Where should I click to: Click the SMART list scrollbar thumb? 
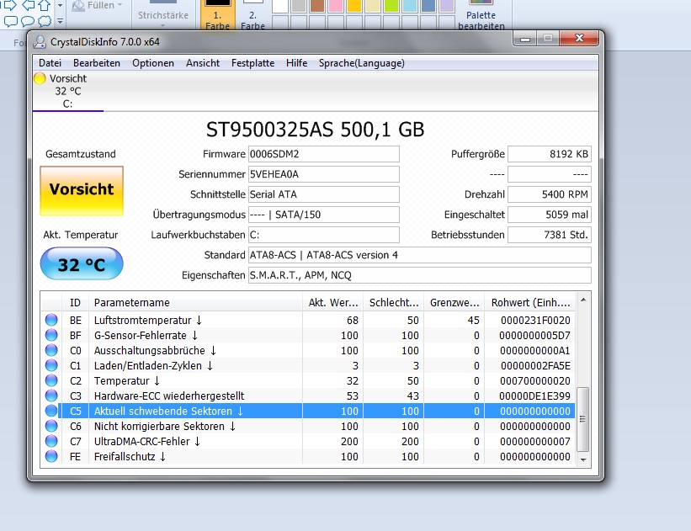pos(583,419)
